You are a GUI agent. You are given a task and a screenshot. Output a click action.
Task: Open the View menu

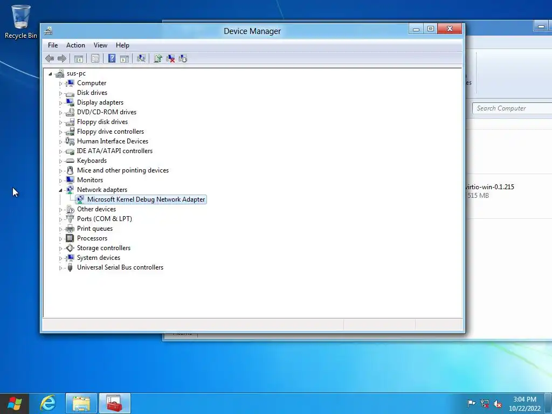point(100,45)
